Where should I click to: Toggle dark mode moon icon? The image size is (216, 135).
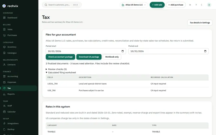[202, 5]
